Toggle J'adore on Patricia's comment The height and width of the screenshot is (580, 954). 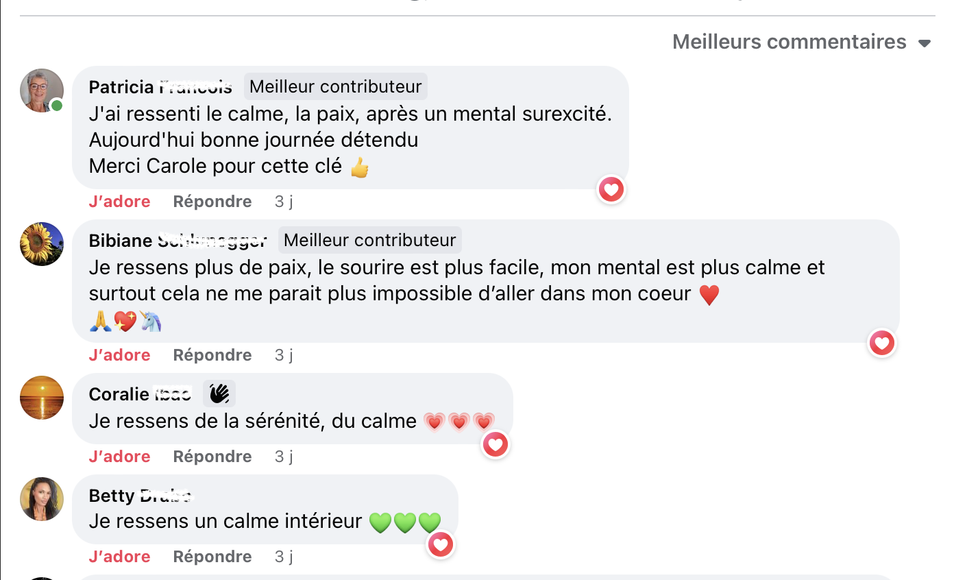[119, 202]
